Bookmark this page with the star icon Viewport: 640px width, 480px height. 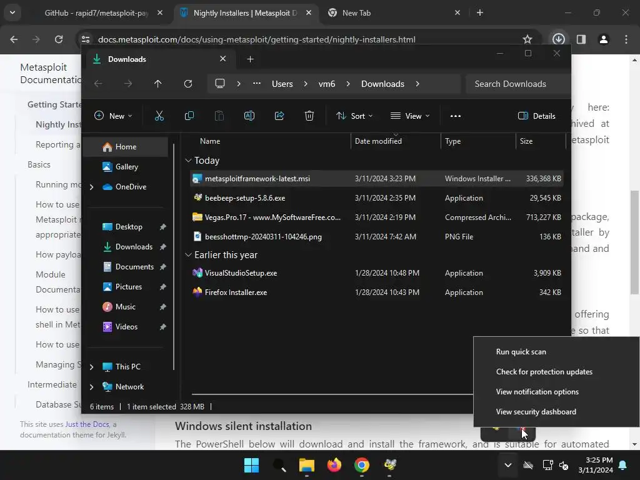527,39
